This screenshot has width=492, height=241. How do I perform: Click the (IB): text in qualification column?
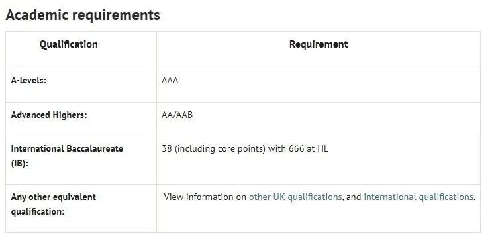(x=19, y=164)
